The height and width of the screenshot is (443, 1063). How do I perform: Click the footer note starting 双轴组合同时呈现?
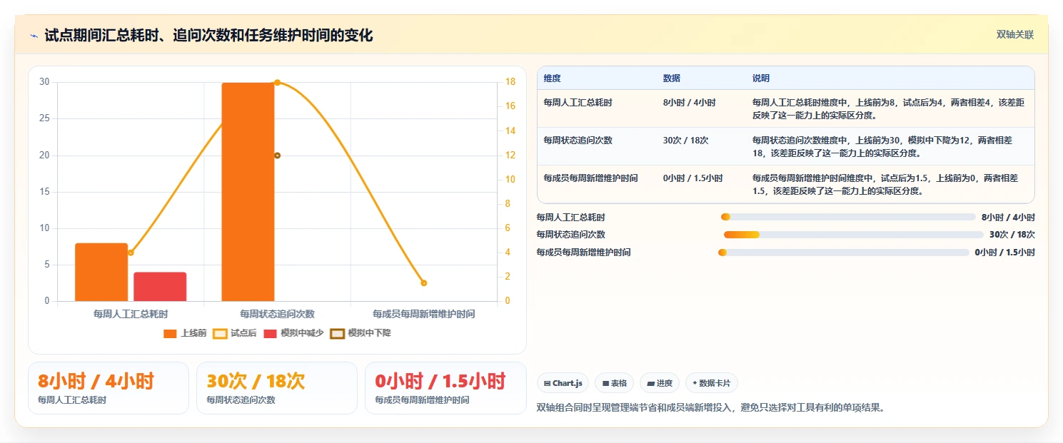coord(711,408)
